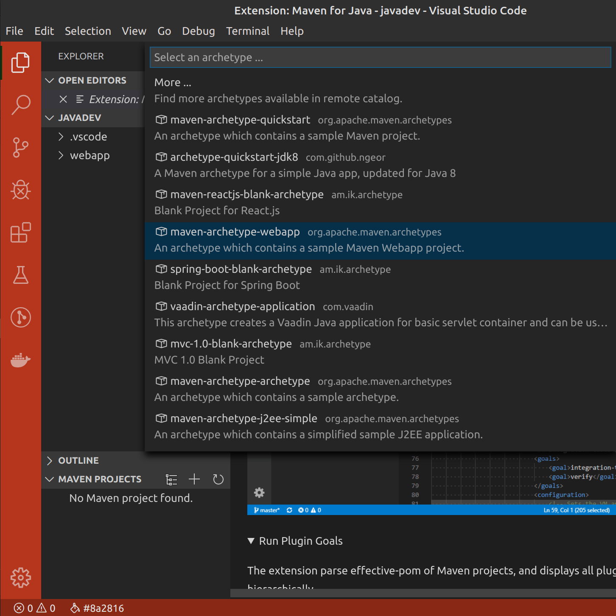Collapse the JAVADEV folder section
This screenshot has height=616, width=616.
50,118
